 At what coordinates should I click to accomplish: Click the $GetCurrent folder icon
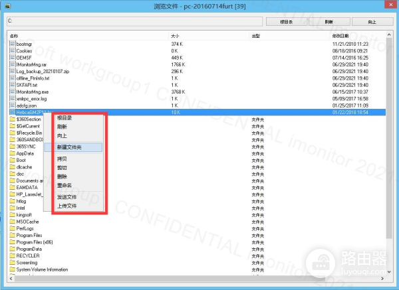coord(12,126)
